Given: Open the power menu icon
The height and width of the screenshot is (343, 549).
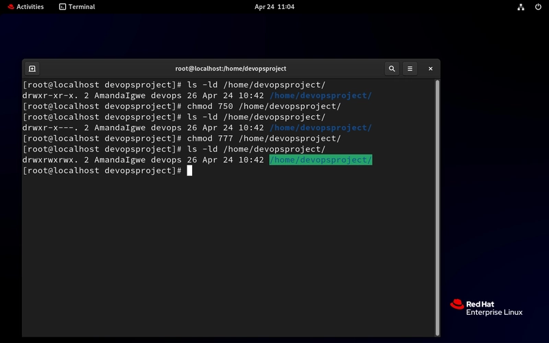Looking at the screenshot, I should coord(538,7).
